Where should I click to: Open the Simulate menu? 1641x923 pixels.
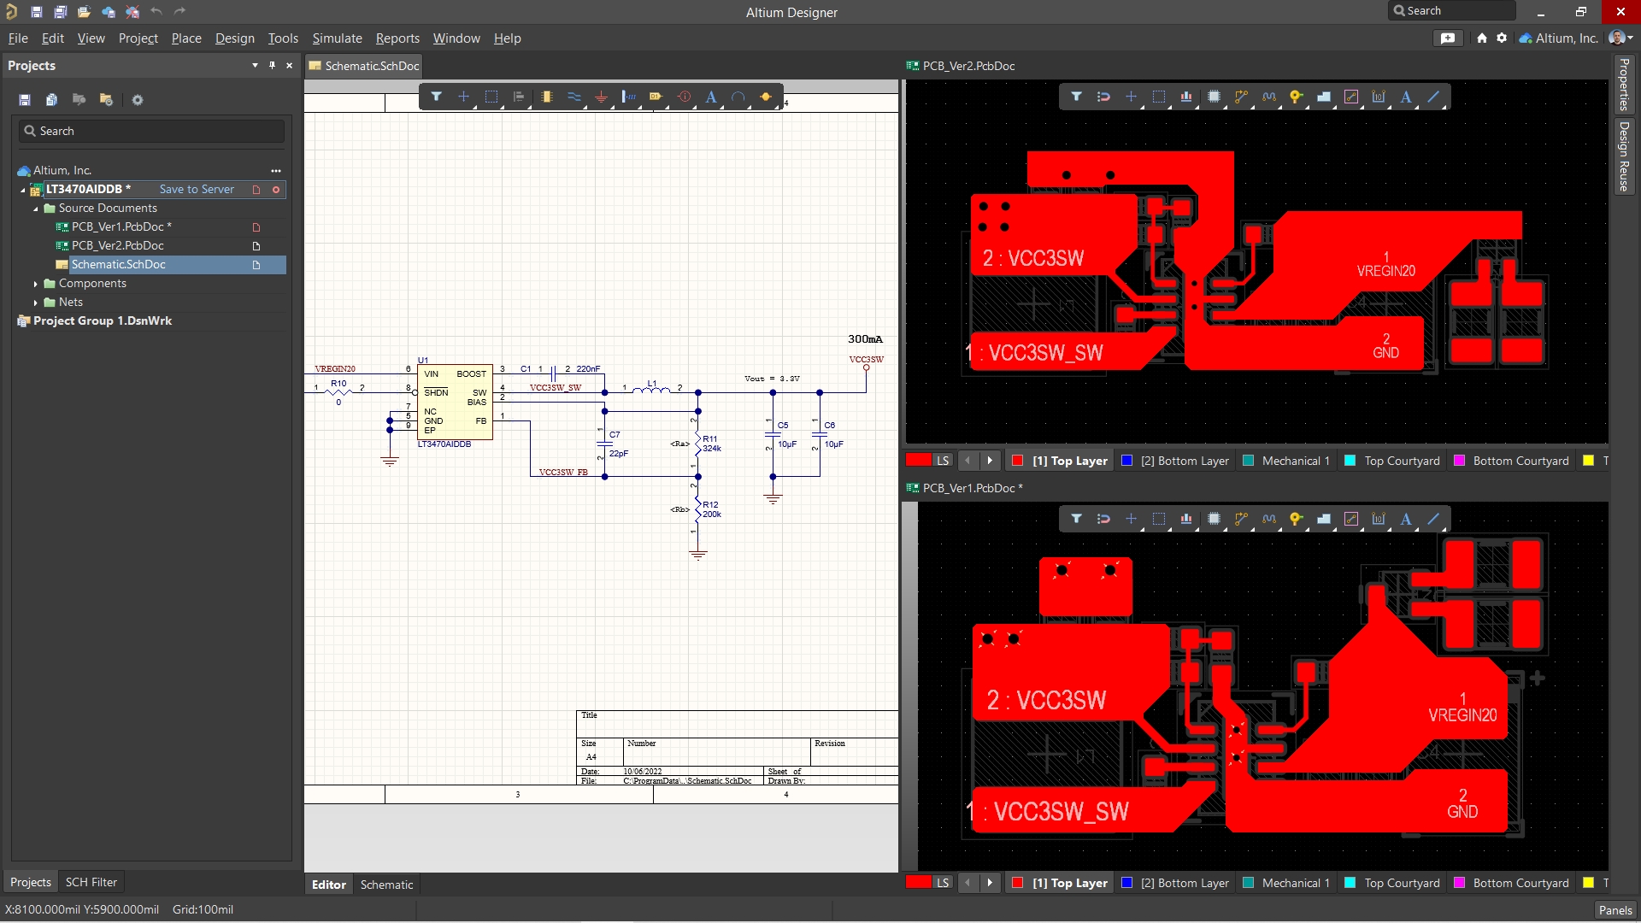[x=336, y=38]
